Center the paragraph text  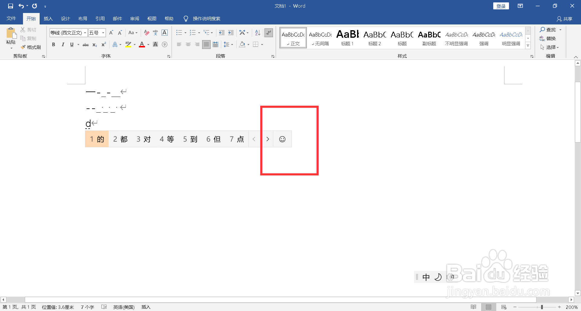188,45
